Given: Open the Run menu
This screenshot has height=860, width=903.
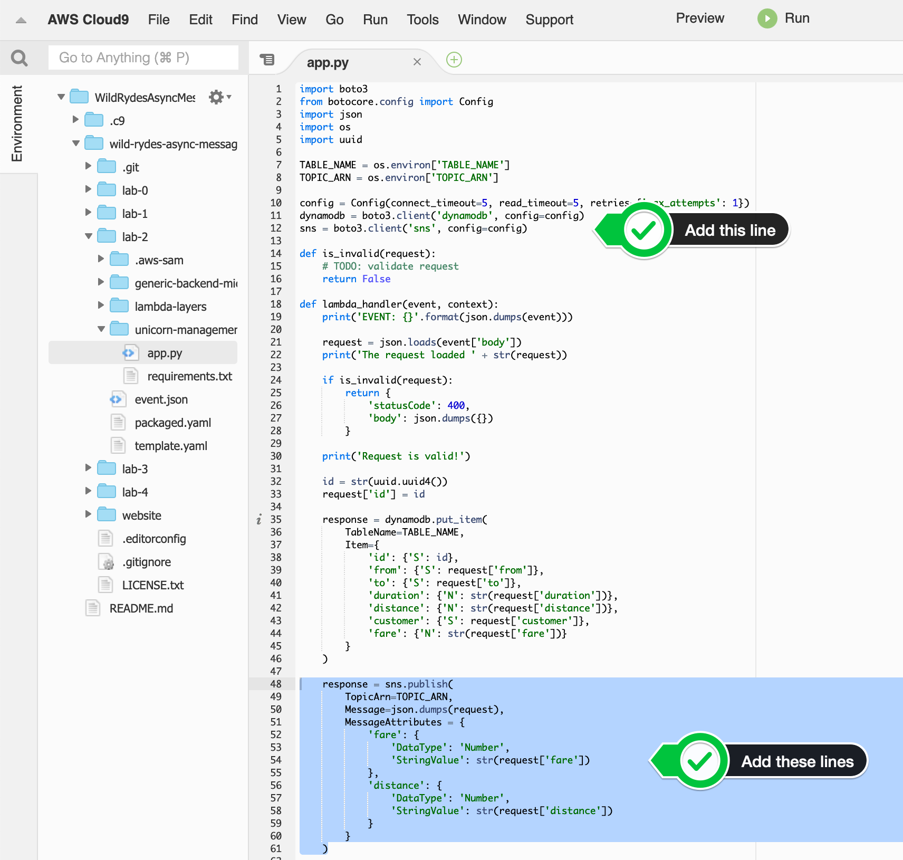Looking at the screenshot, I should pos(375,20).
